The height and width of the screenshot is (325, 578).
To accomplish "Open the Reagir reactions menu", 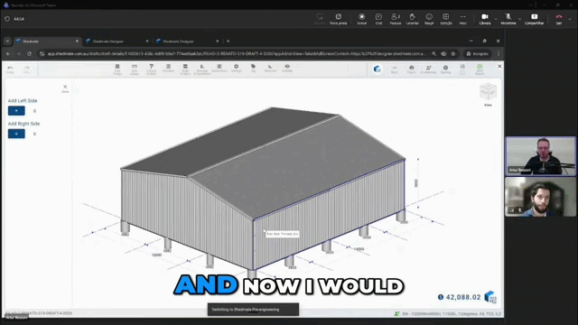I will pyautogui.click(x=429, y=19).
